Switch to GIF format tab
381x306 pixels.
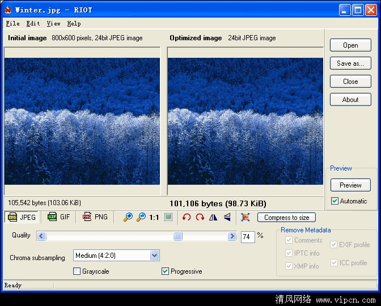click(x=58, y=216)
